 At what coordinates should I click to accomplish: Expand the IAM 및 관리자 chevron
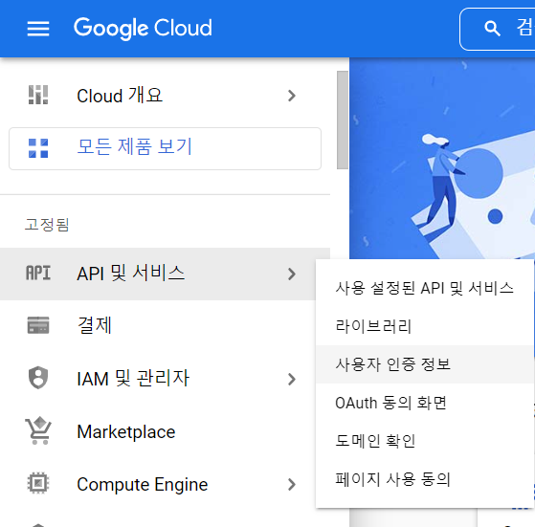coord(291,379)
